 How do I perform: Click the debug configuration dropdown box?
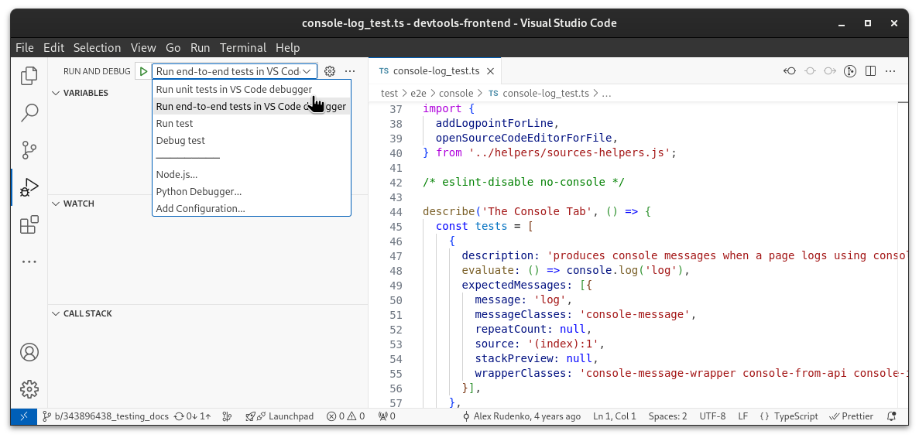pyautogui.click(x=234, y=71)
